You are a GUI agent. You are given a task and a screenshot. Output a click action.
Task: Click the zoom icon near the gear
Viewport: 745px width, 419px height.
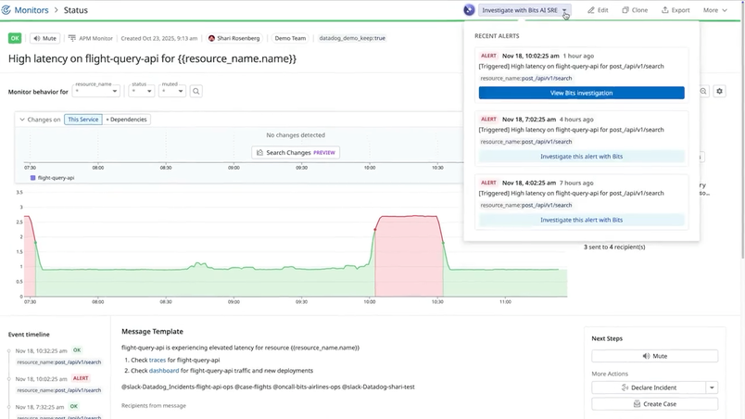pyautogui.click(x=703, y=91)
